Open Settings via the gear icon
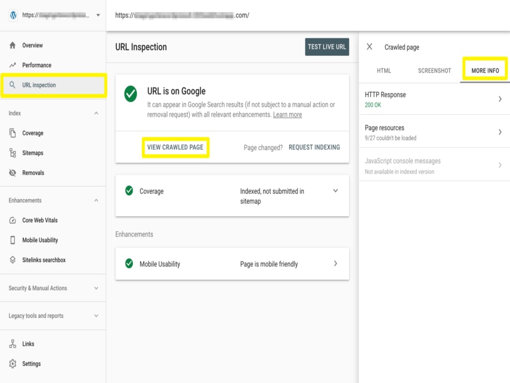 12,364
